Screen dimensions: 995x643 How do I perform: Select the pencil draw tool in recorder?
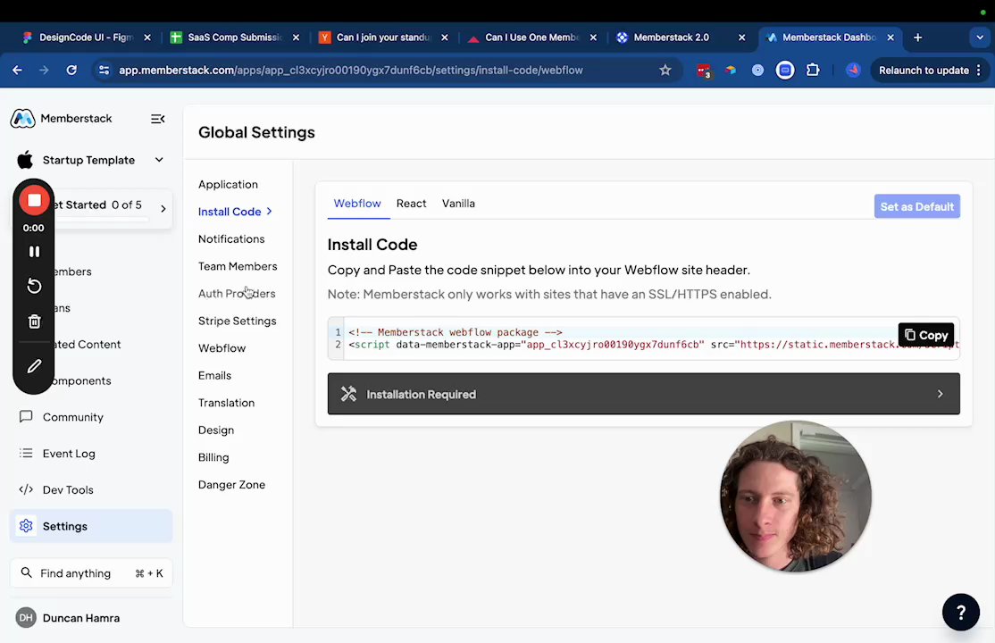(x=34, y=366)
